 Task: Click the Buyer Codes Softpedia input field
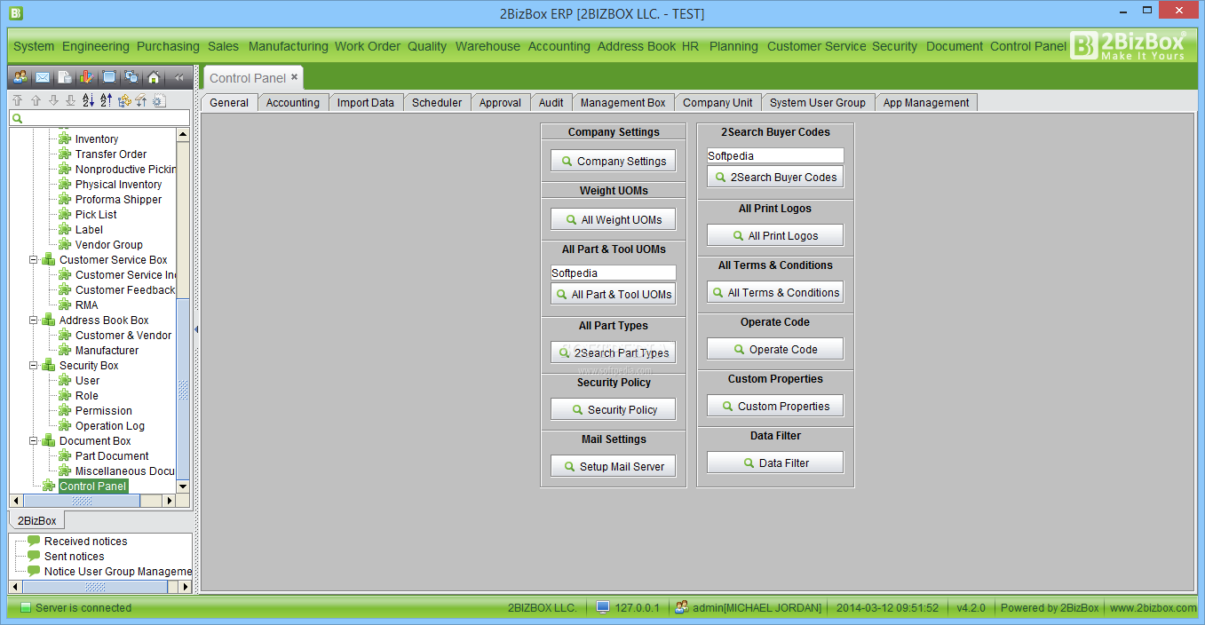point(775,156)
